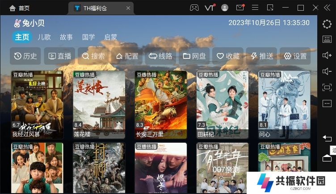Click the 兔小贝 logo
This screenshot has width=336, height=194.
click(29, 23)
